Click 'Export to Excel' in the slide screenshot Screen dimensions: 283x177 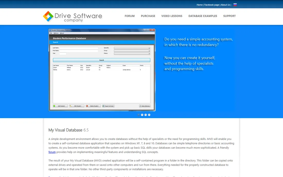pos(108,106)
